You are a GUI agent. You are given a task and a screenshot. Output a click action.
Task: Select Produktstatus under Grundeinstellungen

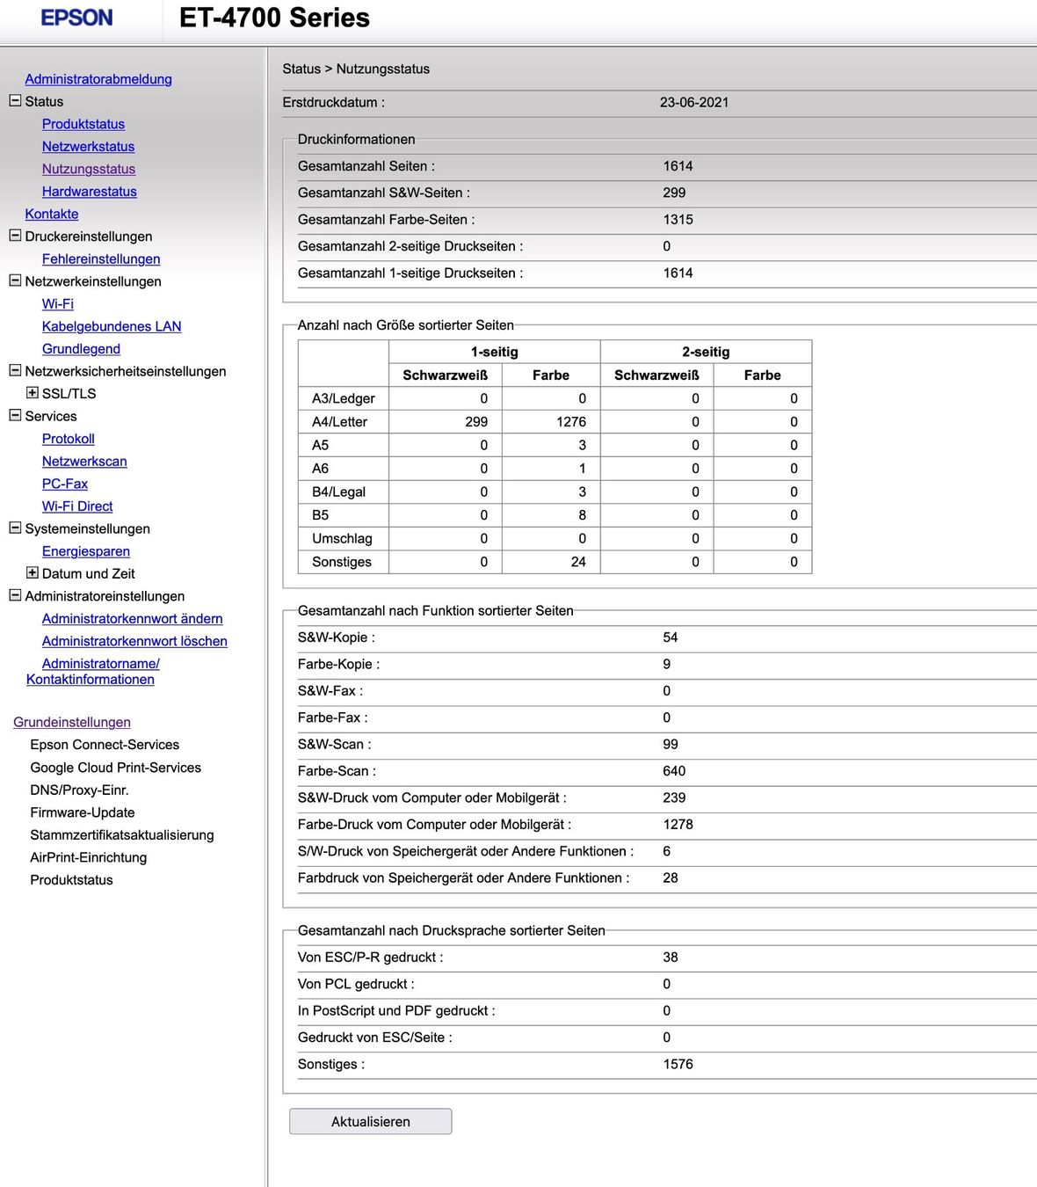coord(72,880)
